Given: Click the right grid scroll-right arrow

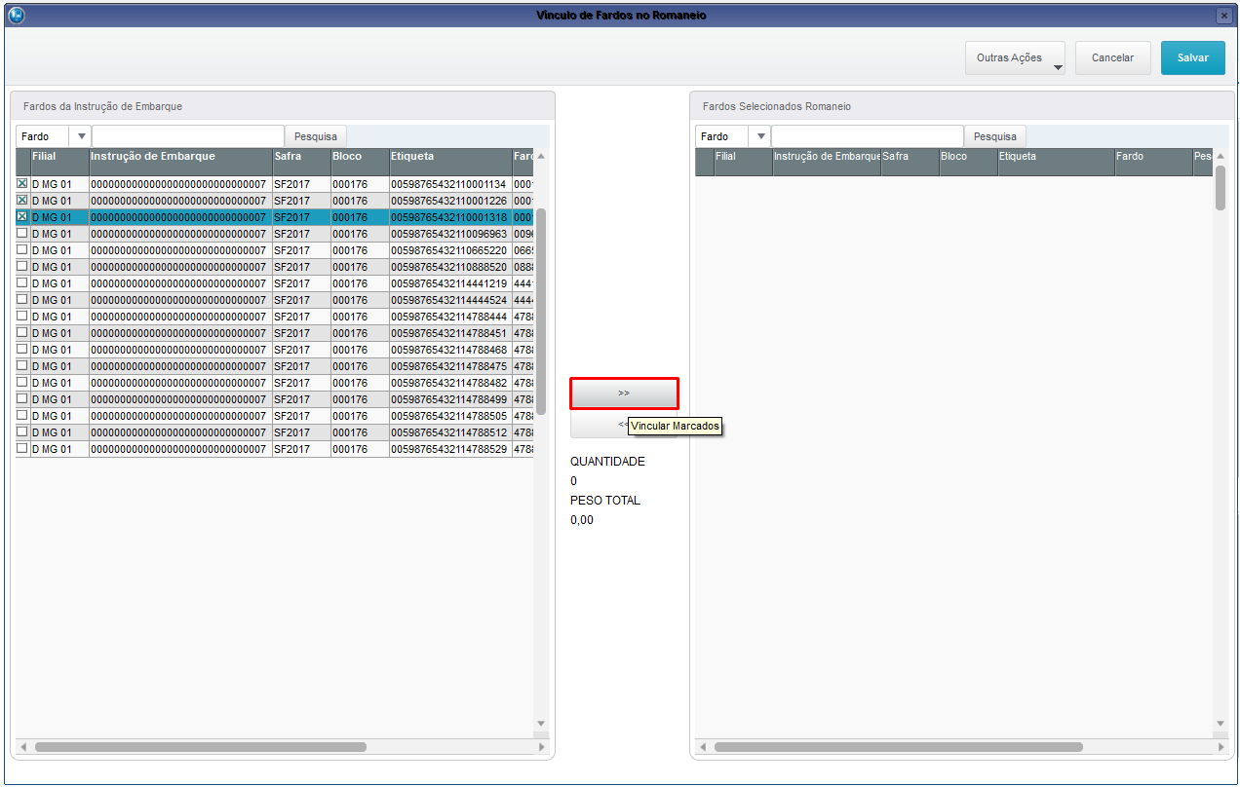Looking at the screenshot, I should tap(1221, 747).
